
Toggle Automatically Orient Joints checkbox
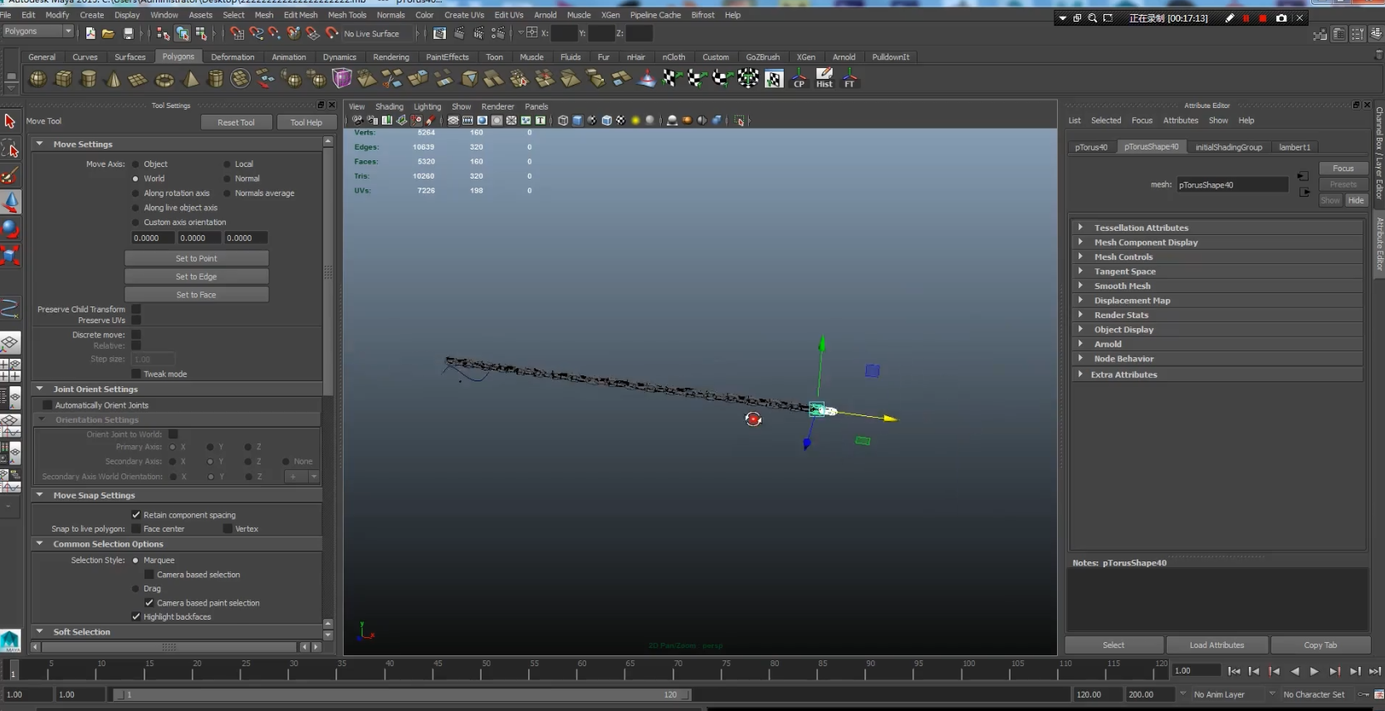coord(47,405)
